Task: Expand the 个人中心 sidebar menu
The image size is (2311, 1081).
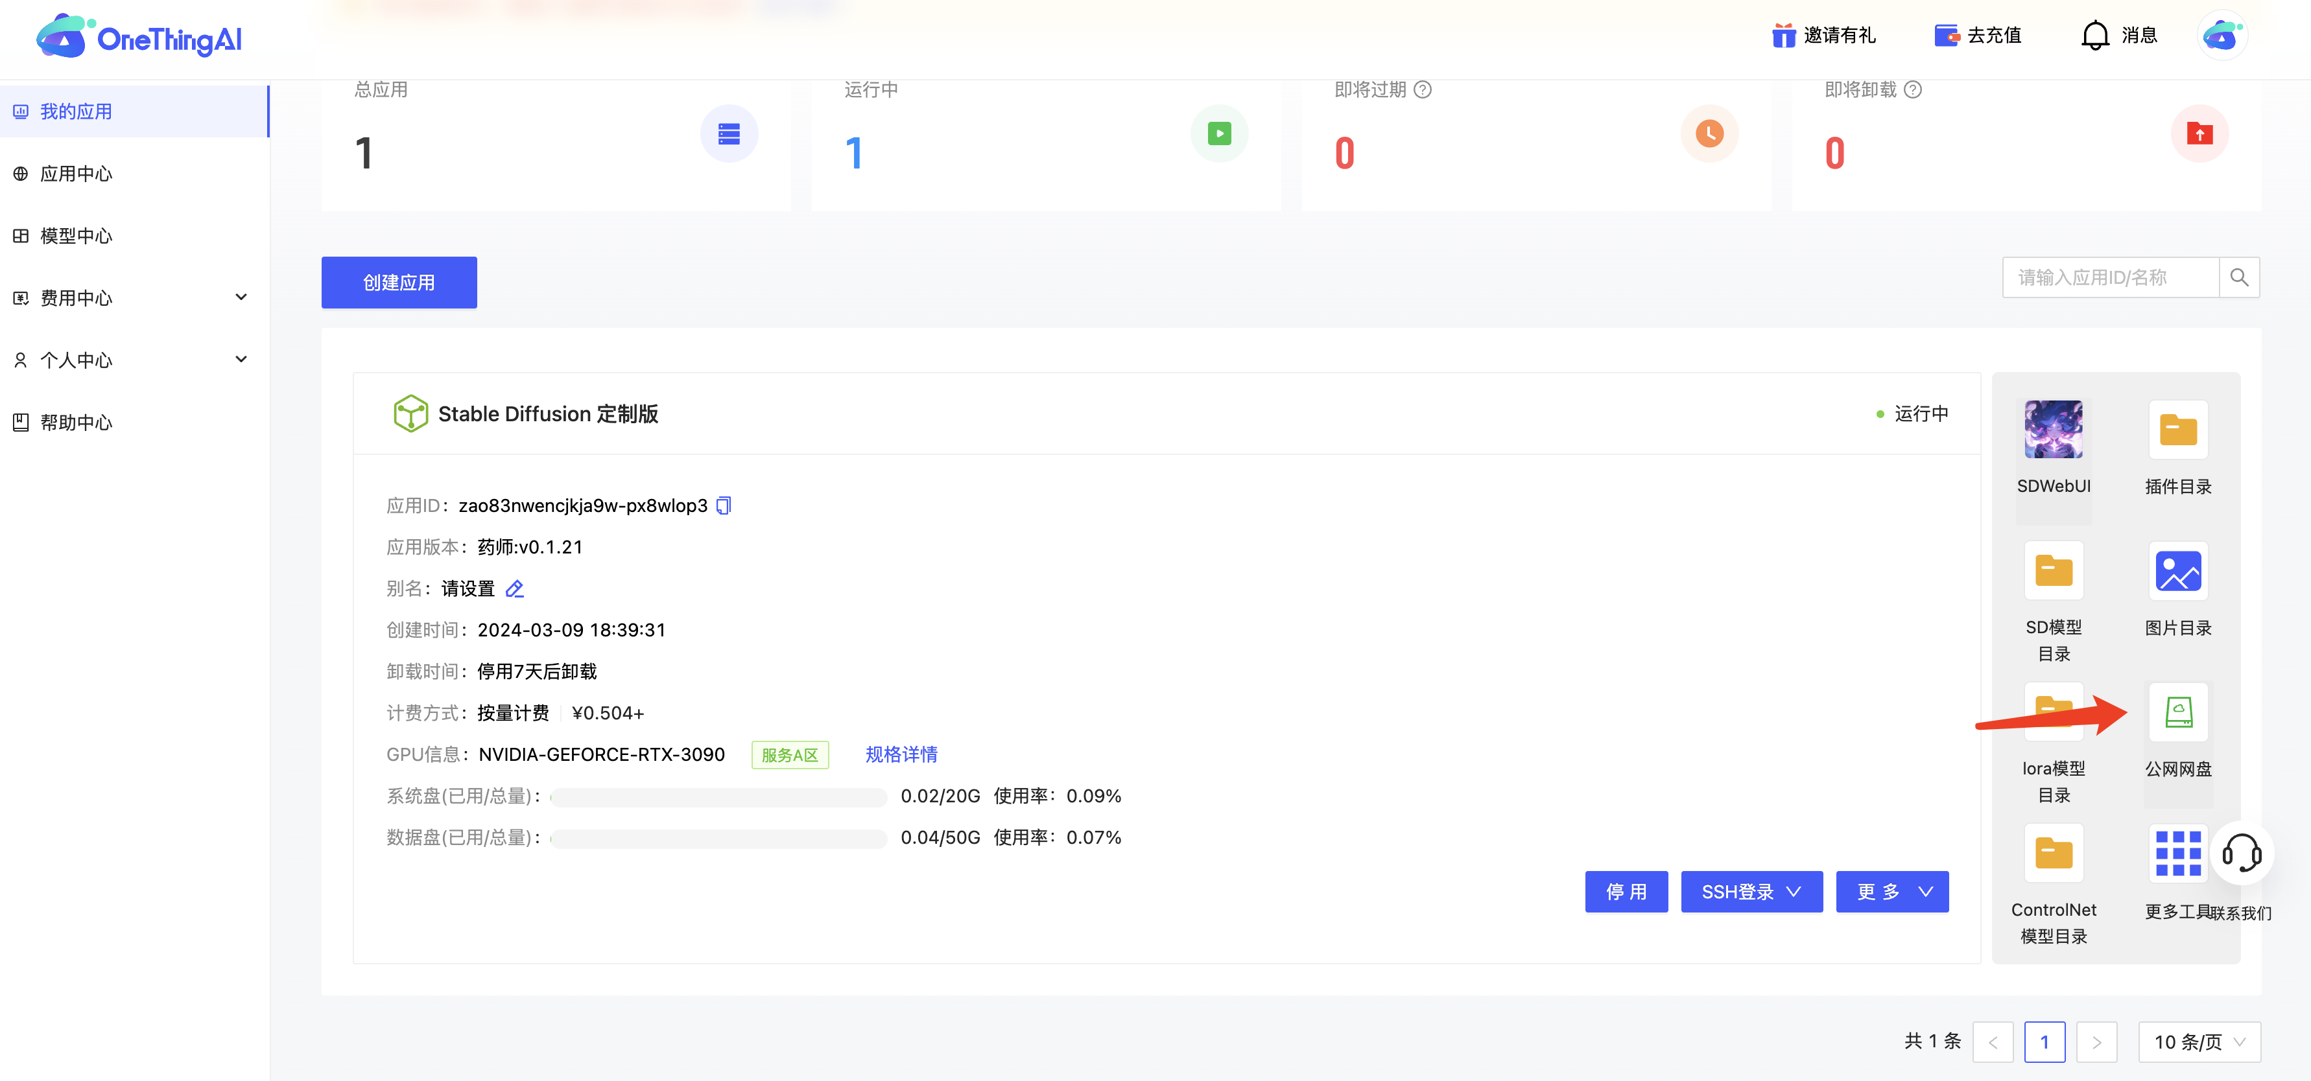Action: click(x=241, y=360)
